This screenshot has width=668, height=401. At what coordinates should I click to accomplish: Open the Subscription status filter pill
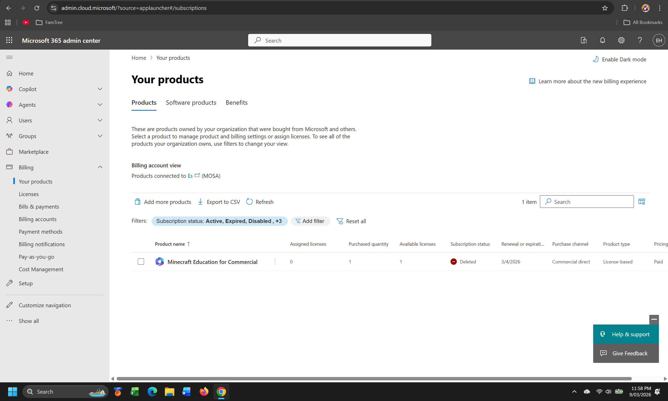pos(219,221)
